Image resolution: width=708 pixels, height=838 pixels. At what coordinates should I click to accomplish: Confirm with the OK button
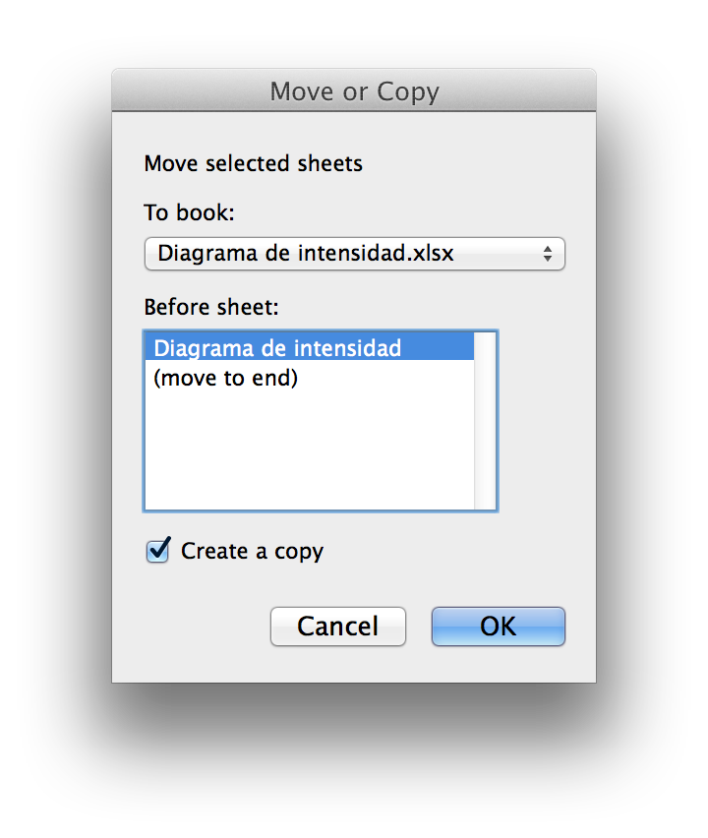pyautogui.click(x=498, y=627)
